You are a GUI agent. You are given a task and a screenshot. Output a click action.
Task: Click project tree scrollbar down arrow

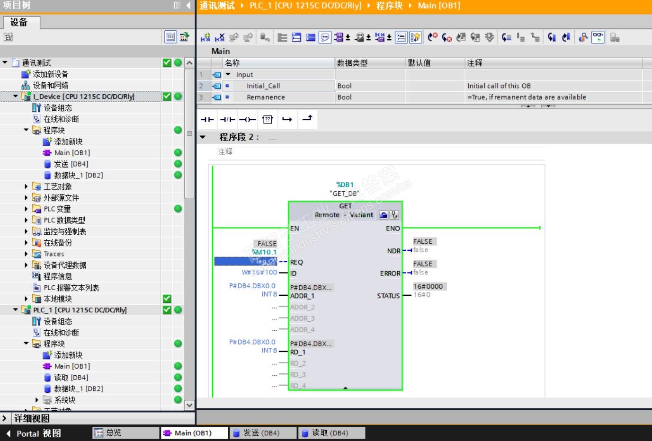click(x=189, y=405)
